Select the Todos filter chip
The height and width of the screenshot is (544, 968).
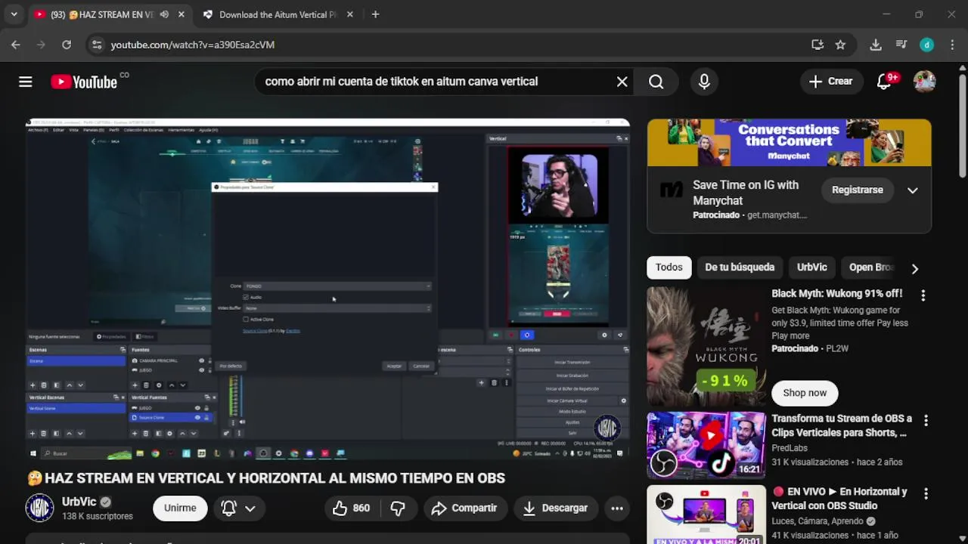click(669, 267)
